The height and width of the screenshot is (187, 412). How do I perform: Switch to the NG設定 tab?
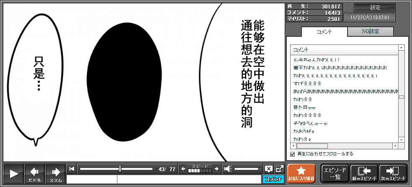point(370,31)
